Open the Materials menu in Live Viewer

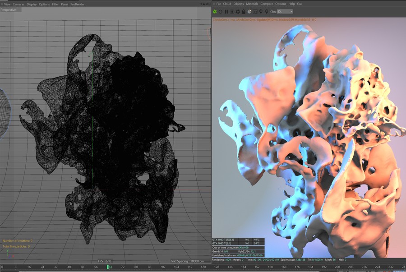(x=252, y=4)
